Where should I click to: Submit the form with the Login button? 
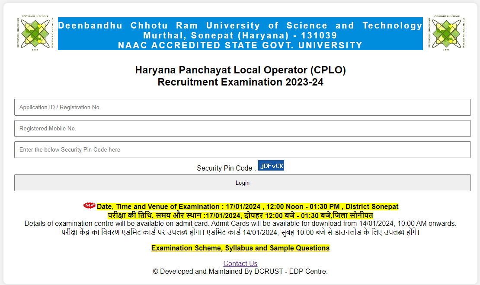(243, 183)
